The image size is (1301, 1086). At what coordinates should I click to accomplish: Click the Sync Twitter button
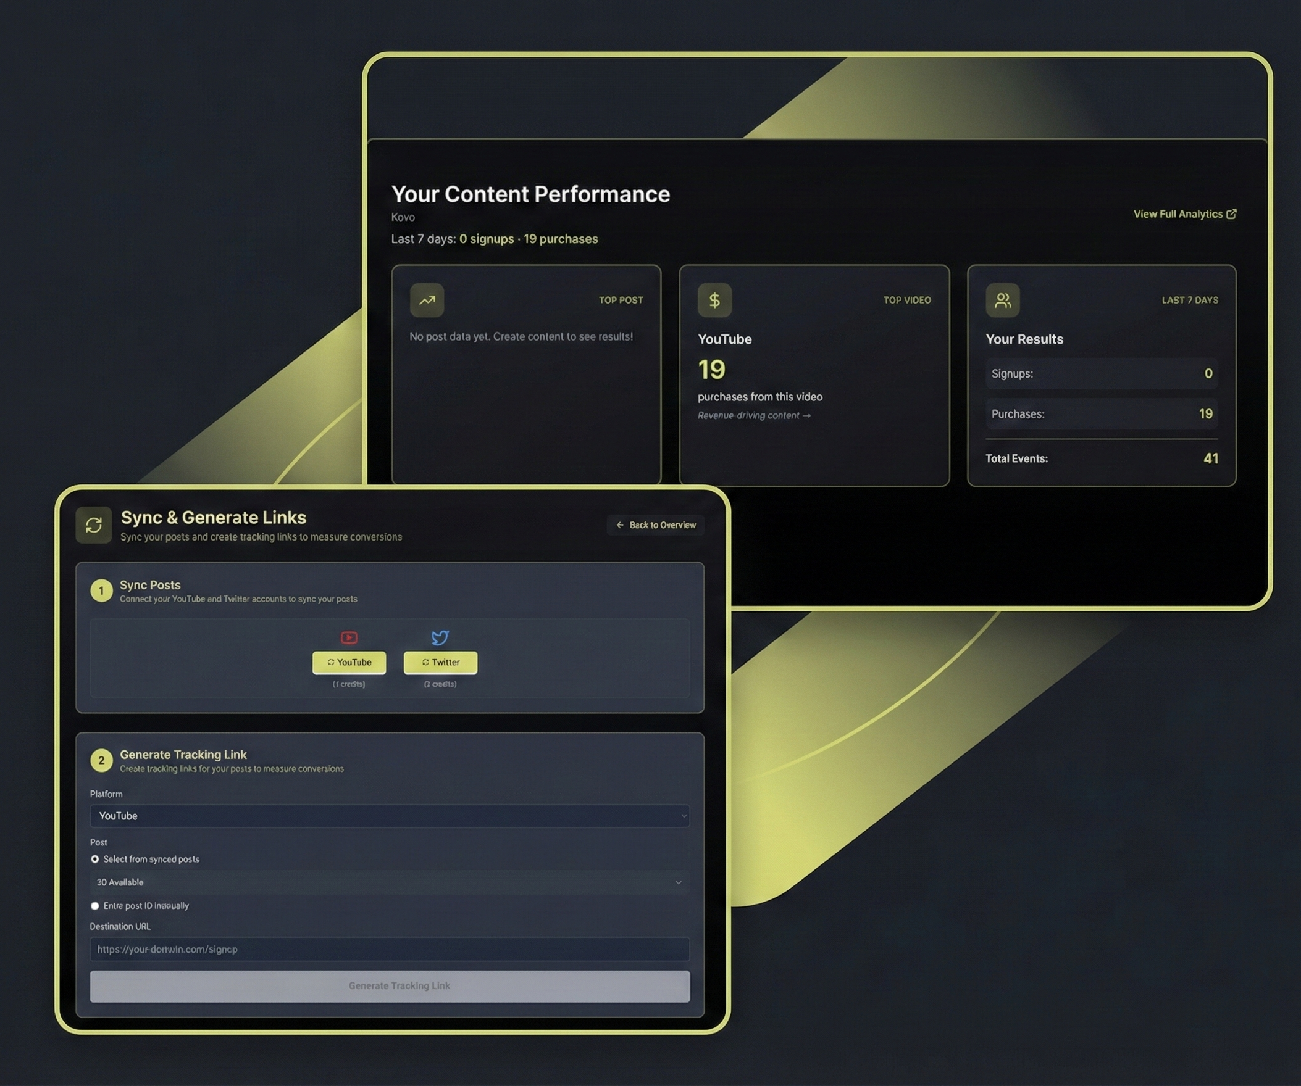(x=440, y=663)
